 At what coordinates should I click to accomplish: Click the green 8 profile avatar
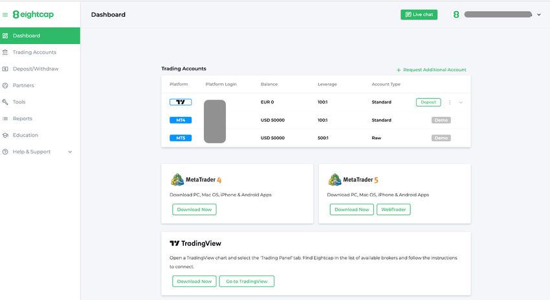point(456,15)
